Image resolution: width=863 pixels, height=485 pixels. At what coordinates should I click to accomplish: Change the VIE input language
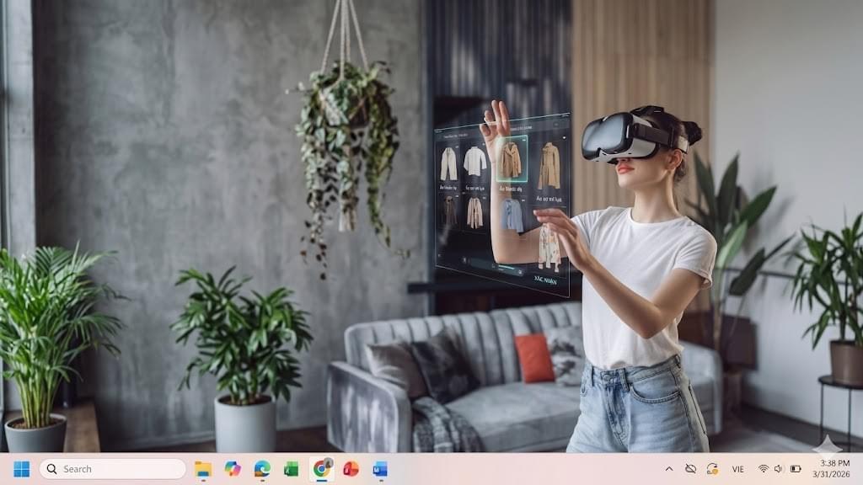[738, 469]
